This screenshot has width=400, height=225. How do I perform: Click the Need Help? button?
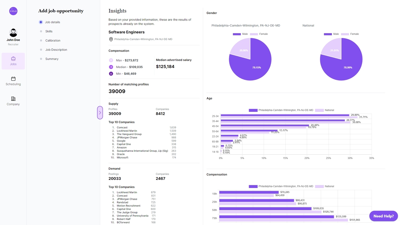[383, 216]
